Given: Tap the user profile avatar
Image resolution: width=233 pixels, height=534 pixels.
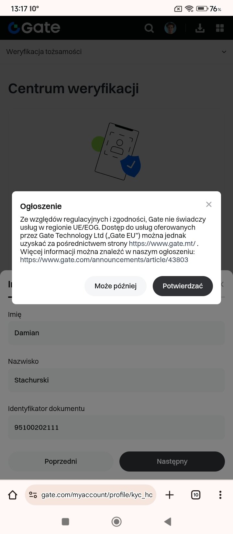Looking at the screenshot, I should tap(170, 28).
